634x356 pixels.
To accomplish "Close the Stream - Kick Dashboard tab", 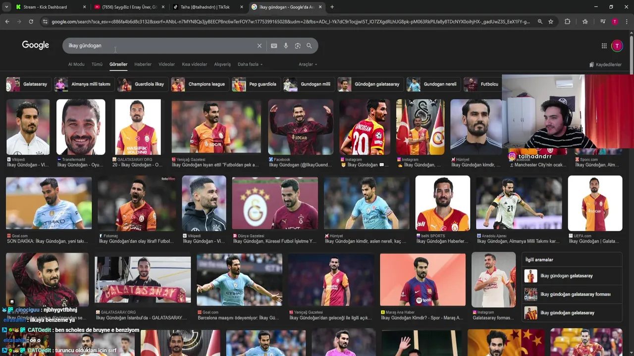I will 84,7.
